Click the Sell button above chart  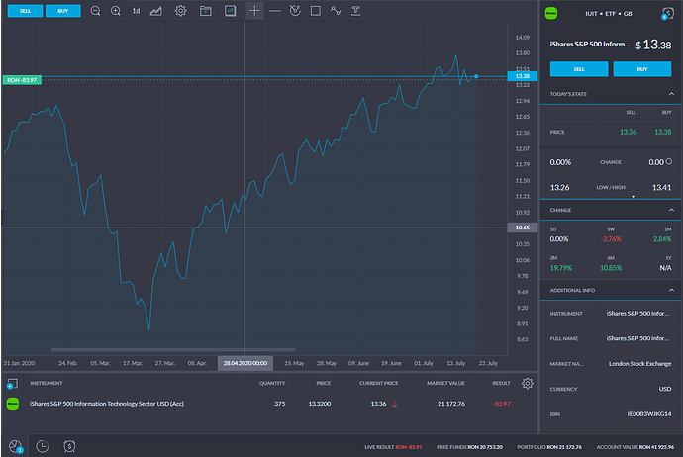23,11
